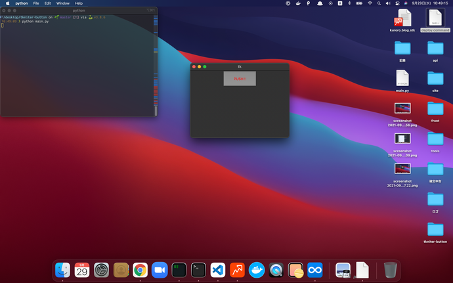
Task: Click the tk window title bar
Action: [240, 66]
